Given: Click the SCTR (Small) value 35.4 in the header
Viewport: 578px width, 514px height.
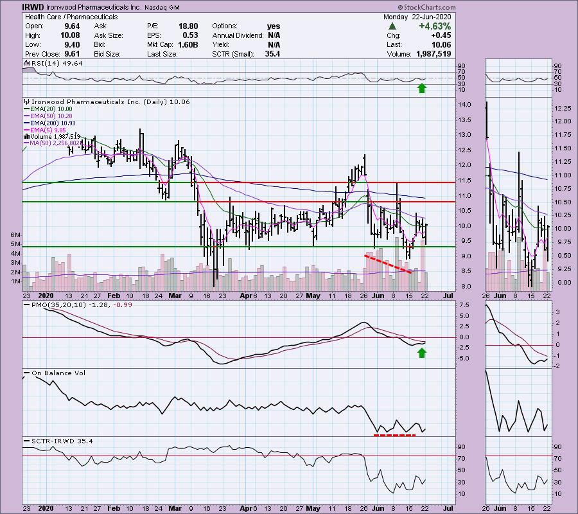Looking at the screenshot, I should [x=272, y=54].
